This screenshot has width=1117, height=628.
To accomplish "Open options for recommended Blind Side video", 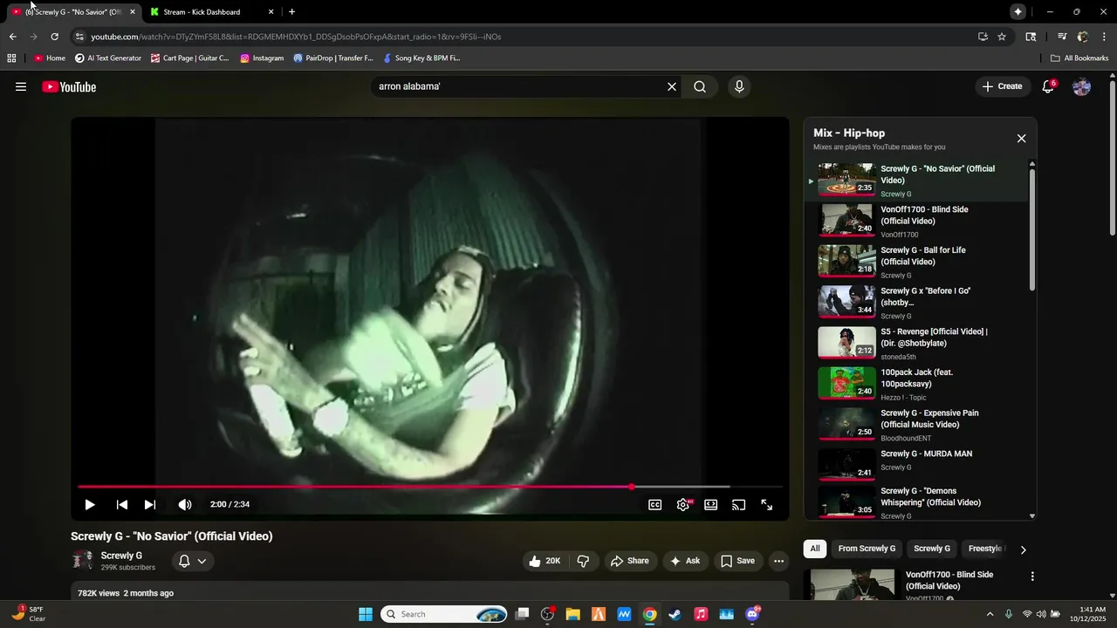I will (1032, 577).
